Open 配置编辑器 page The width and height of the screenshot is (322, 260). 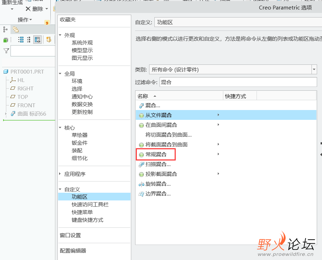[73, 251]
